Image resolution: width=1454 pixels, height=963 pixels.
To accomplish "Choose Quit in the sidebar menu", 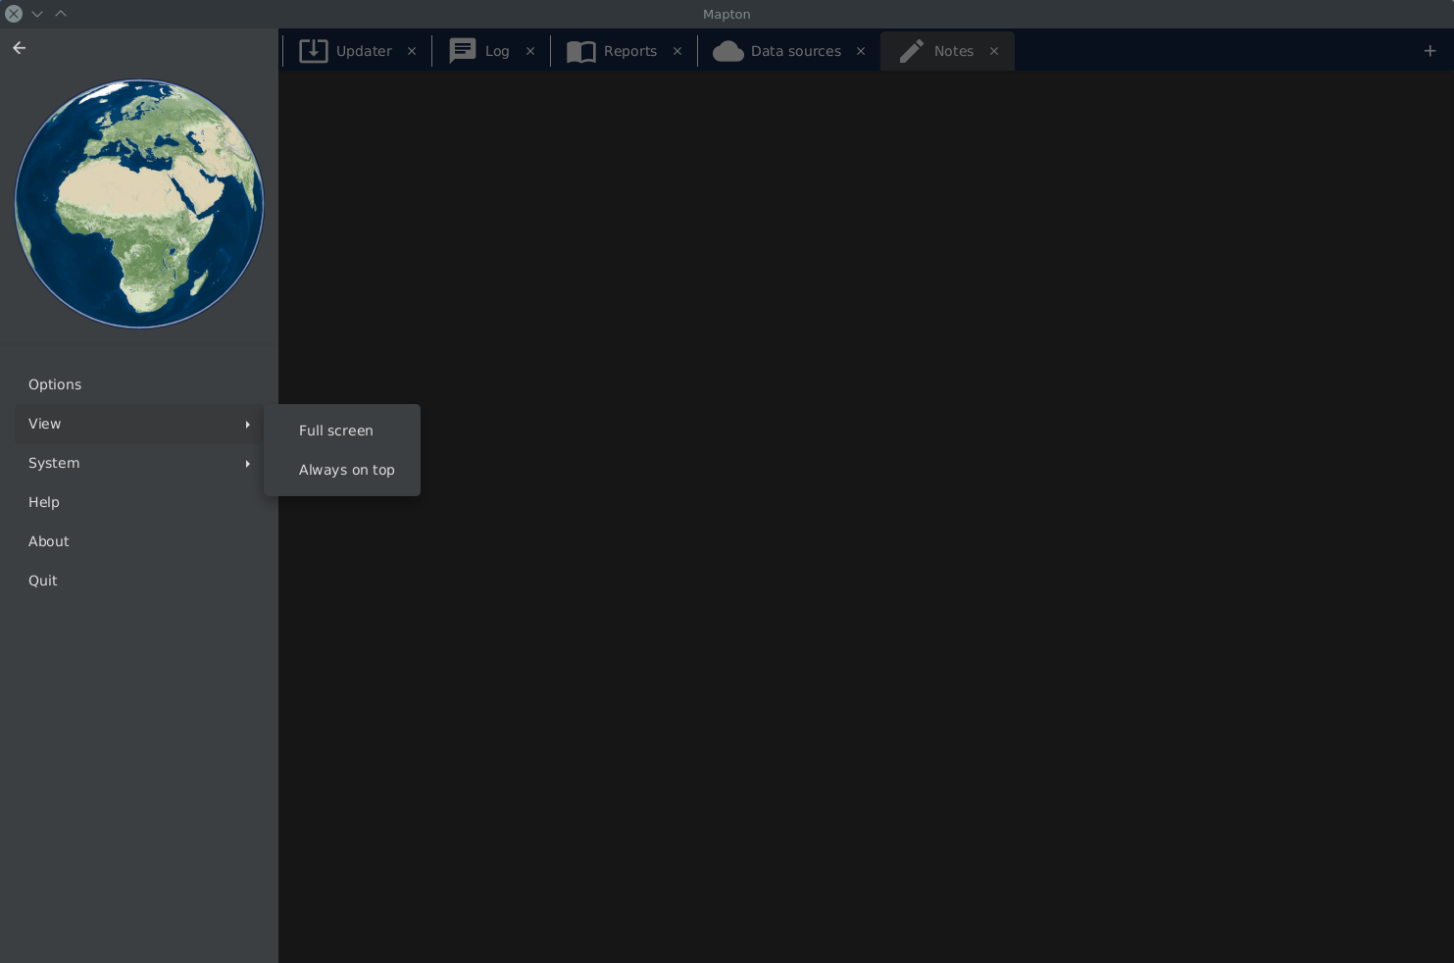I will click(x=139, y=581).
